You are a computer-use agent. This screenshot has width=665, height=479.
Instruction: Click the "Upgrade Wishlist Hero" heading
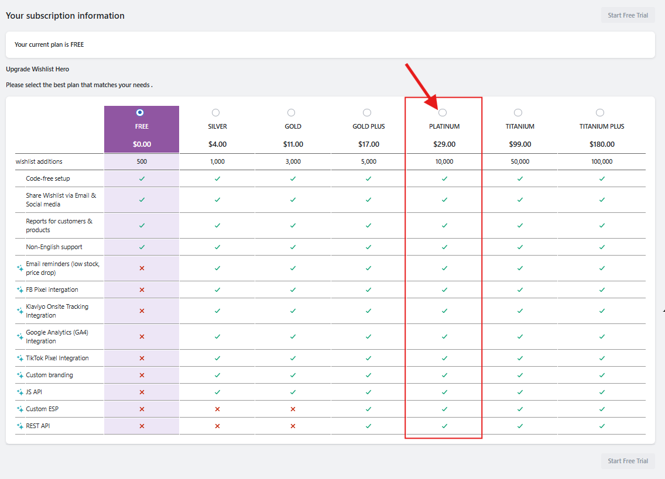point(37,69)
